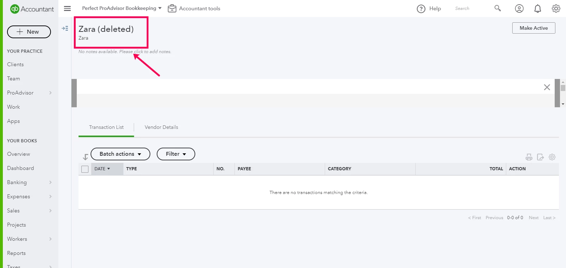Click Accountant tools label
Image resolution: width=566 pixels, height=268 pixels.
point(200,8)
